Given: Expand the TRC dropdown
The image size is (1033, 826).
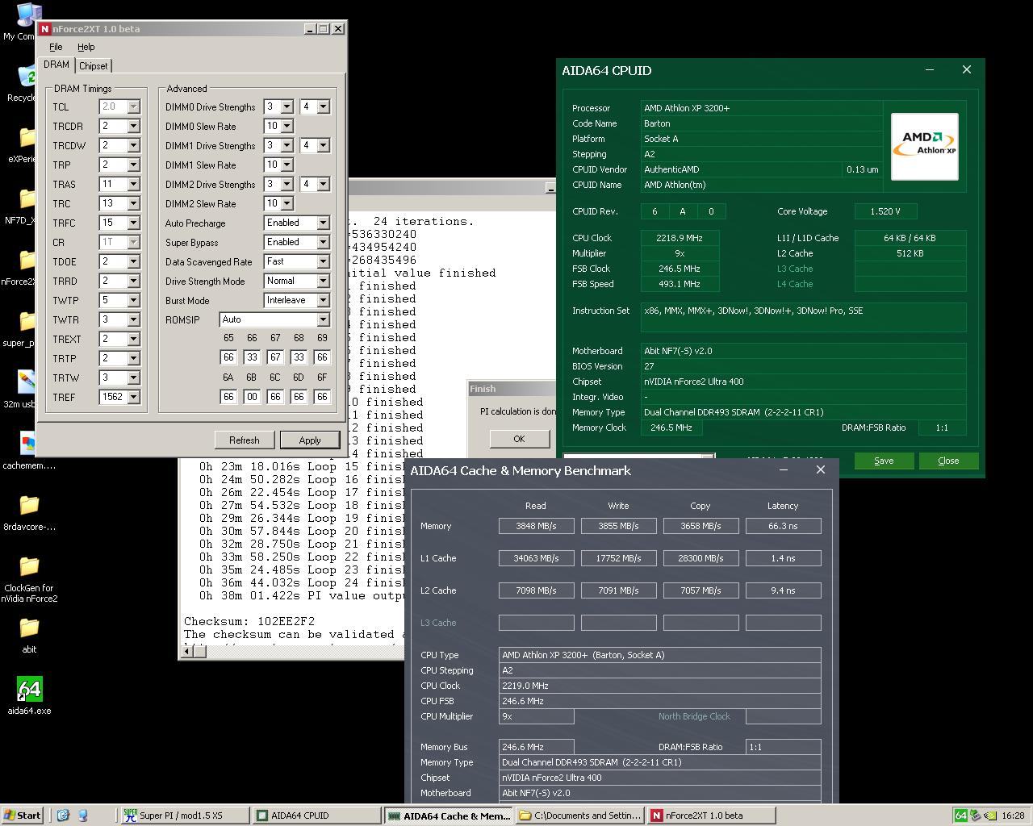Looking at the screenshot, I should pos(133,203).
